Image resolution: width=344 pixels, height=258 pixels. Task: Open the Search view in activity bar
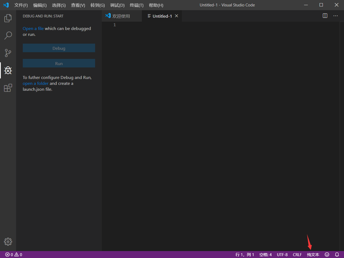coord(8,36)
